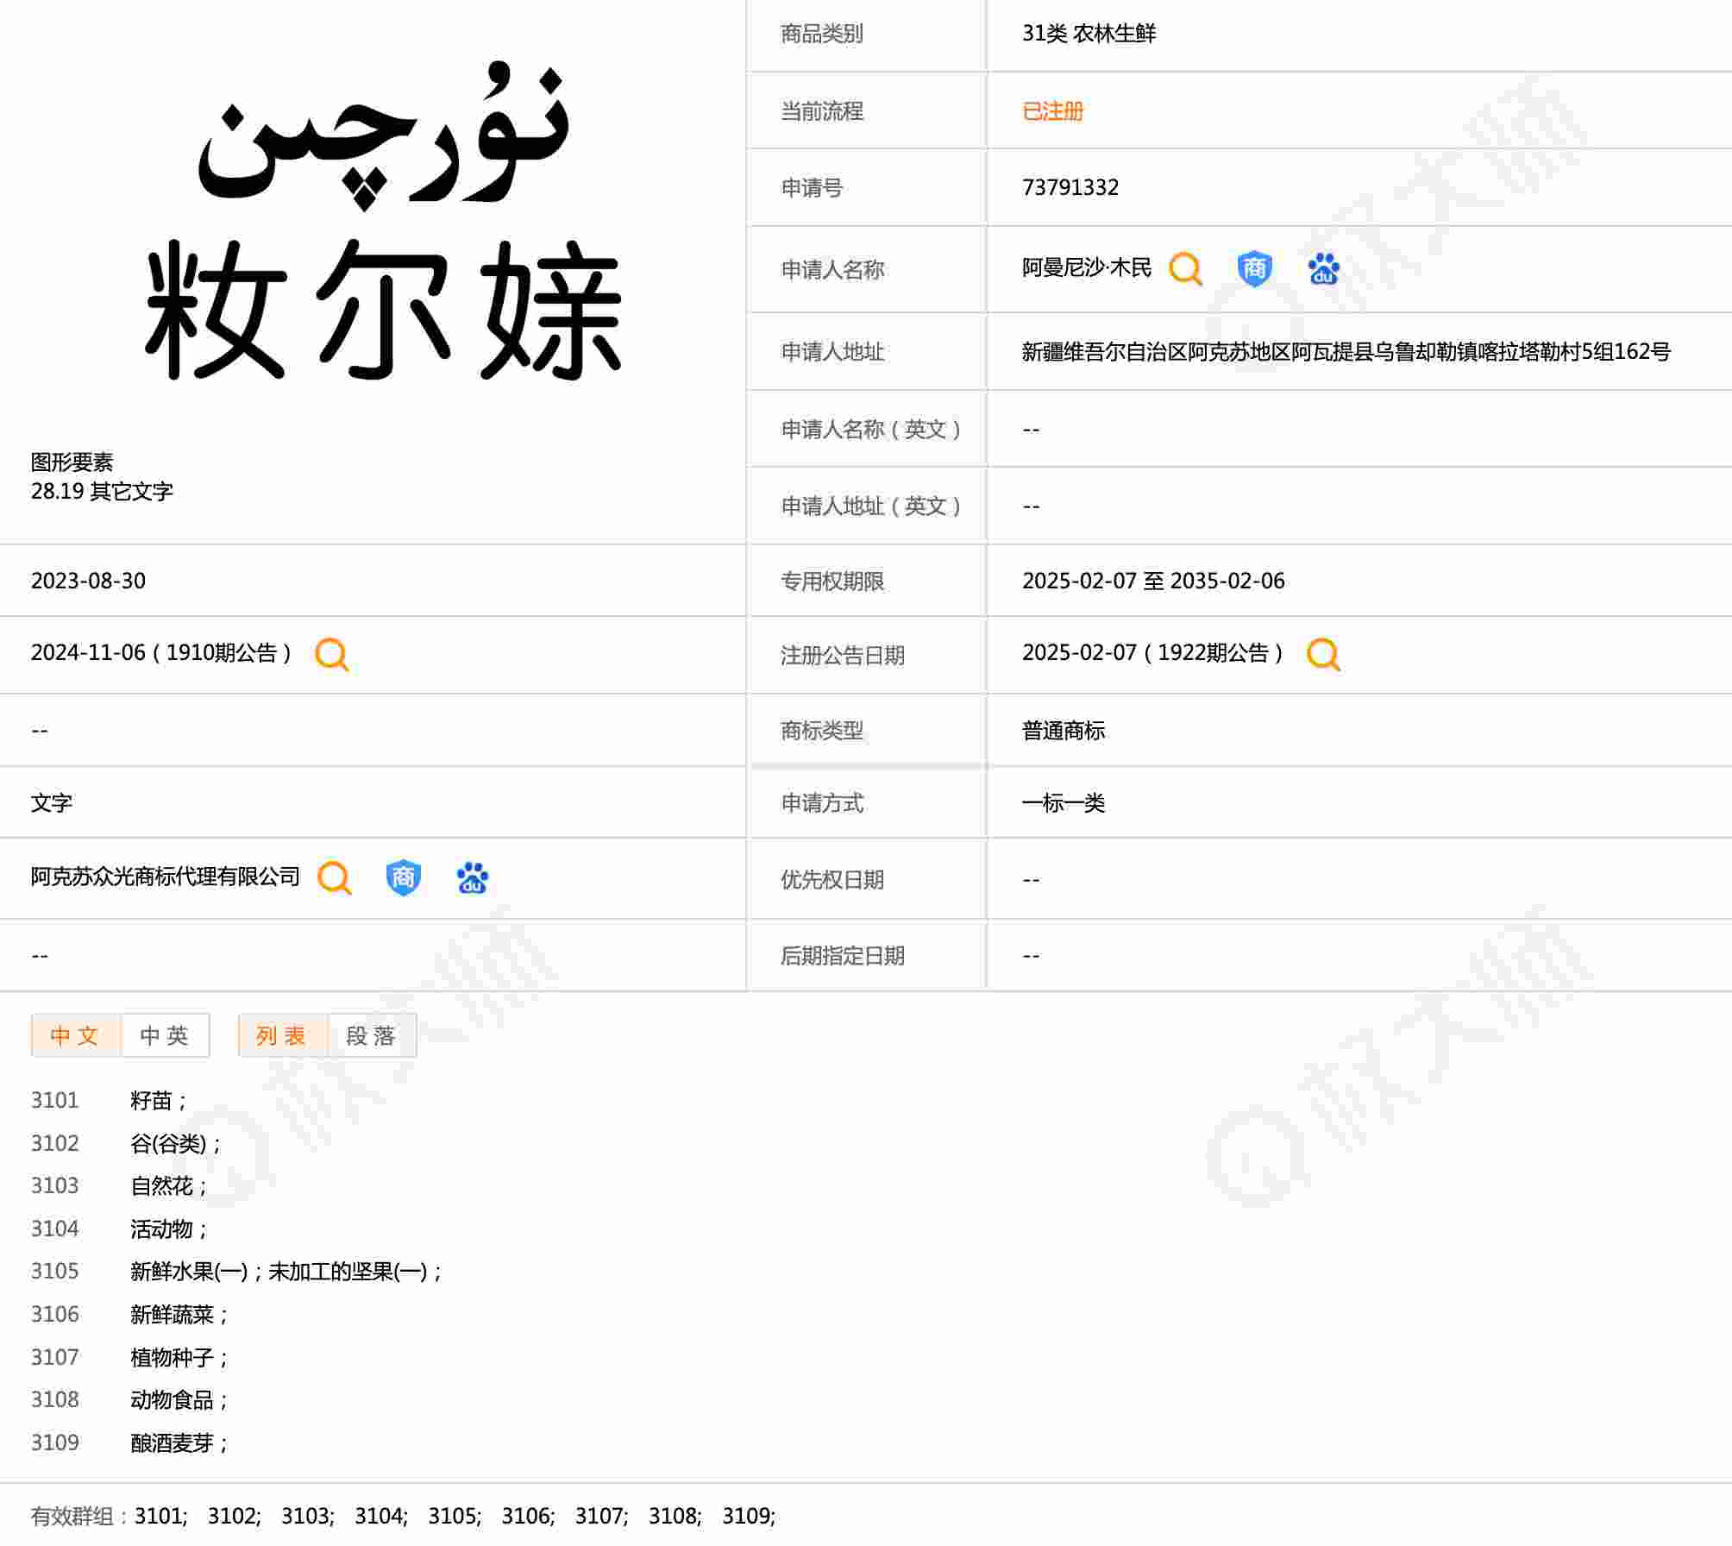Click search icon next to 1922期公告
1732x1546 pixels.
coord(1323,654)
